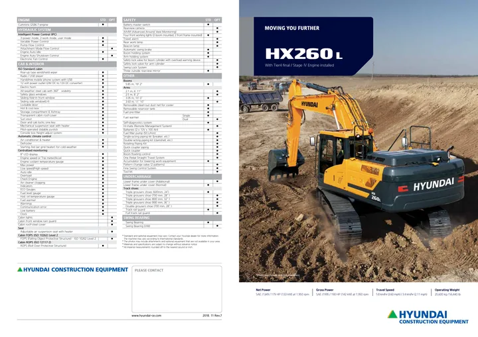Screen dimensions: 478x337
Task: Click inside the PLEASE CONTACT box
Action: coord(177,289)
